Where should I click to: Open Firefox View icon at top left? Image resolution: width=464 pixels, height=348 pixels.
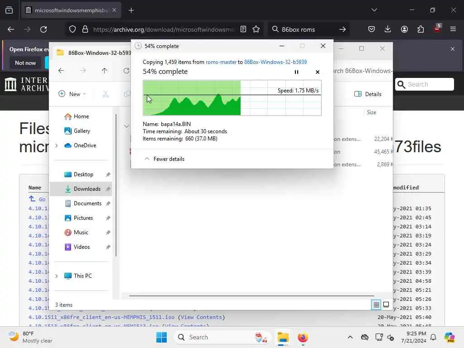pos(9,10)
